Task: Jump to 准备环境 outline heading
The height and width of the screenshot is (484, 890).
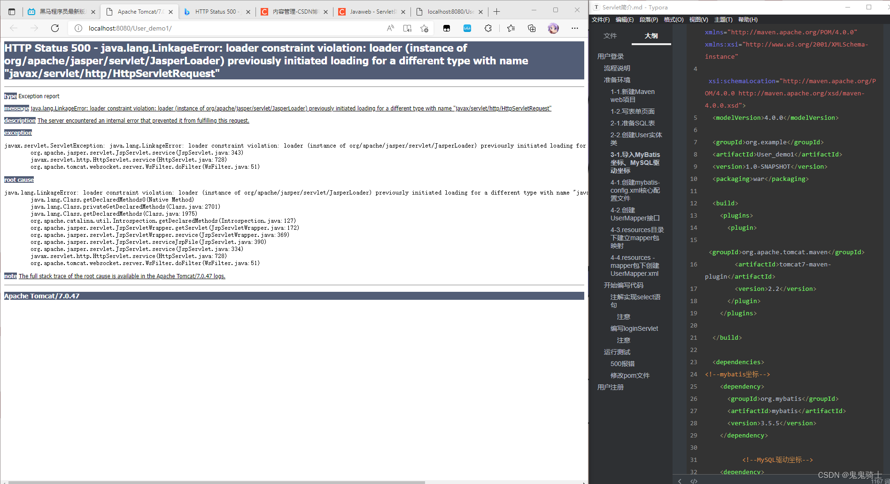Action: tap(617, 80)
